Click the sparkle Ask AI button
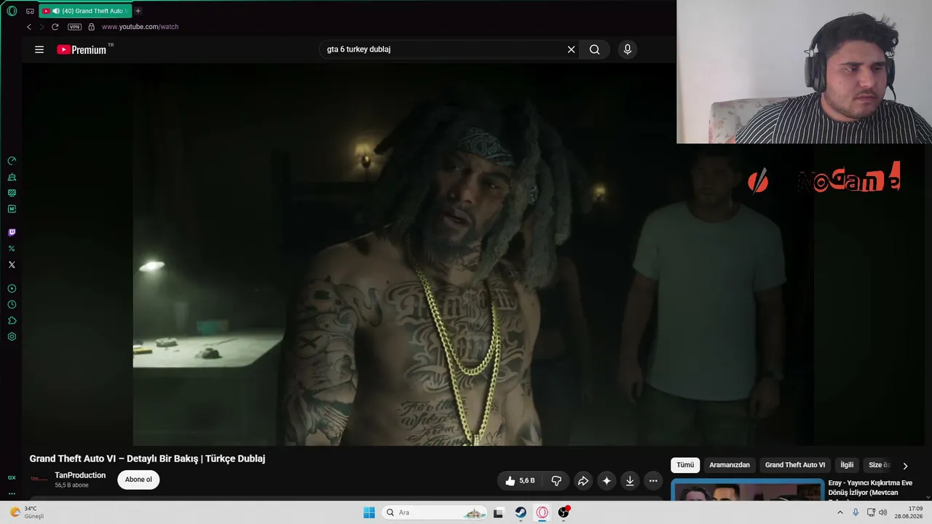The image size is (932, 524). coord(607,480)
